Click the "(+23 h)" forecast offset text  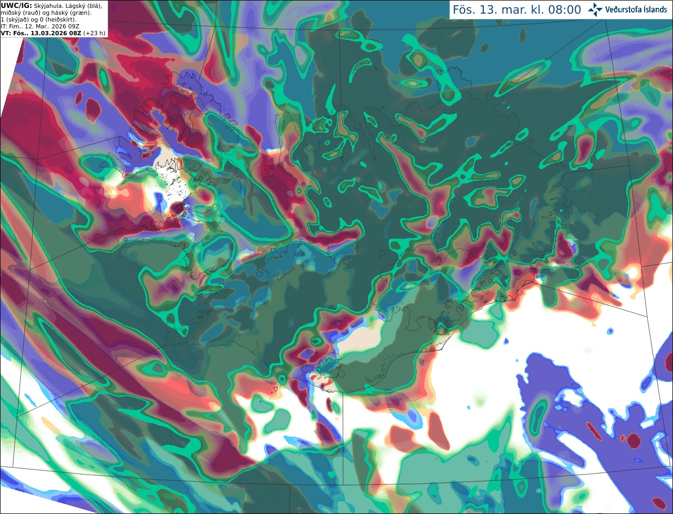click(94, 33)
